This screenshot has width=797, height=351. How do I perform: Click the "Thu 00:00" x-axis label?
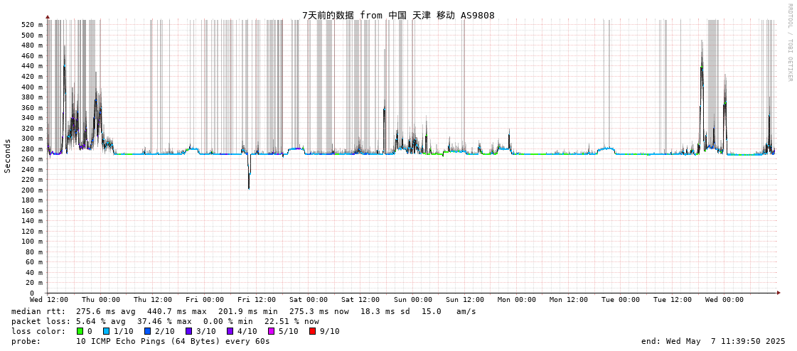click(x=101, y=300)
